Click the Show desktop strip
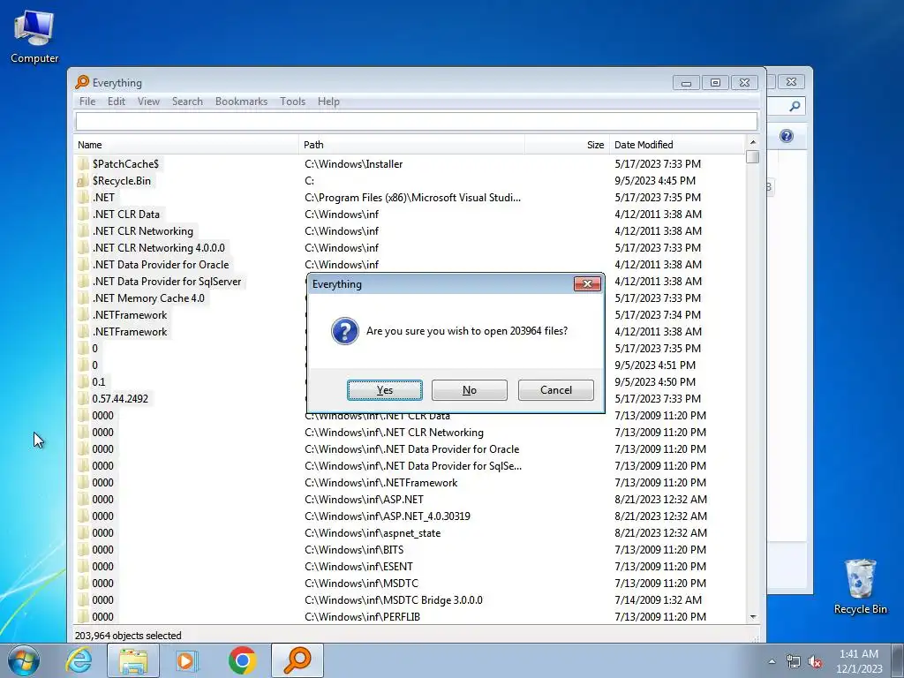 coord(898,660)
